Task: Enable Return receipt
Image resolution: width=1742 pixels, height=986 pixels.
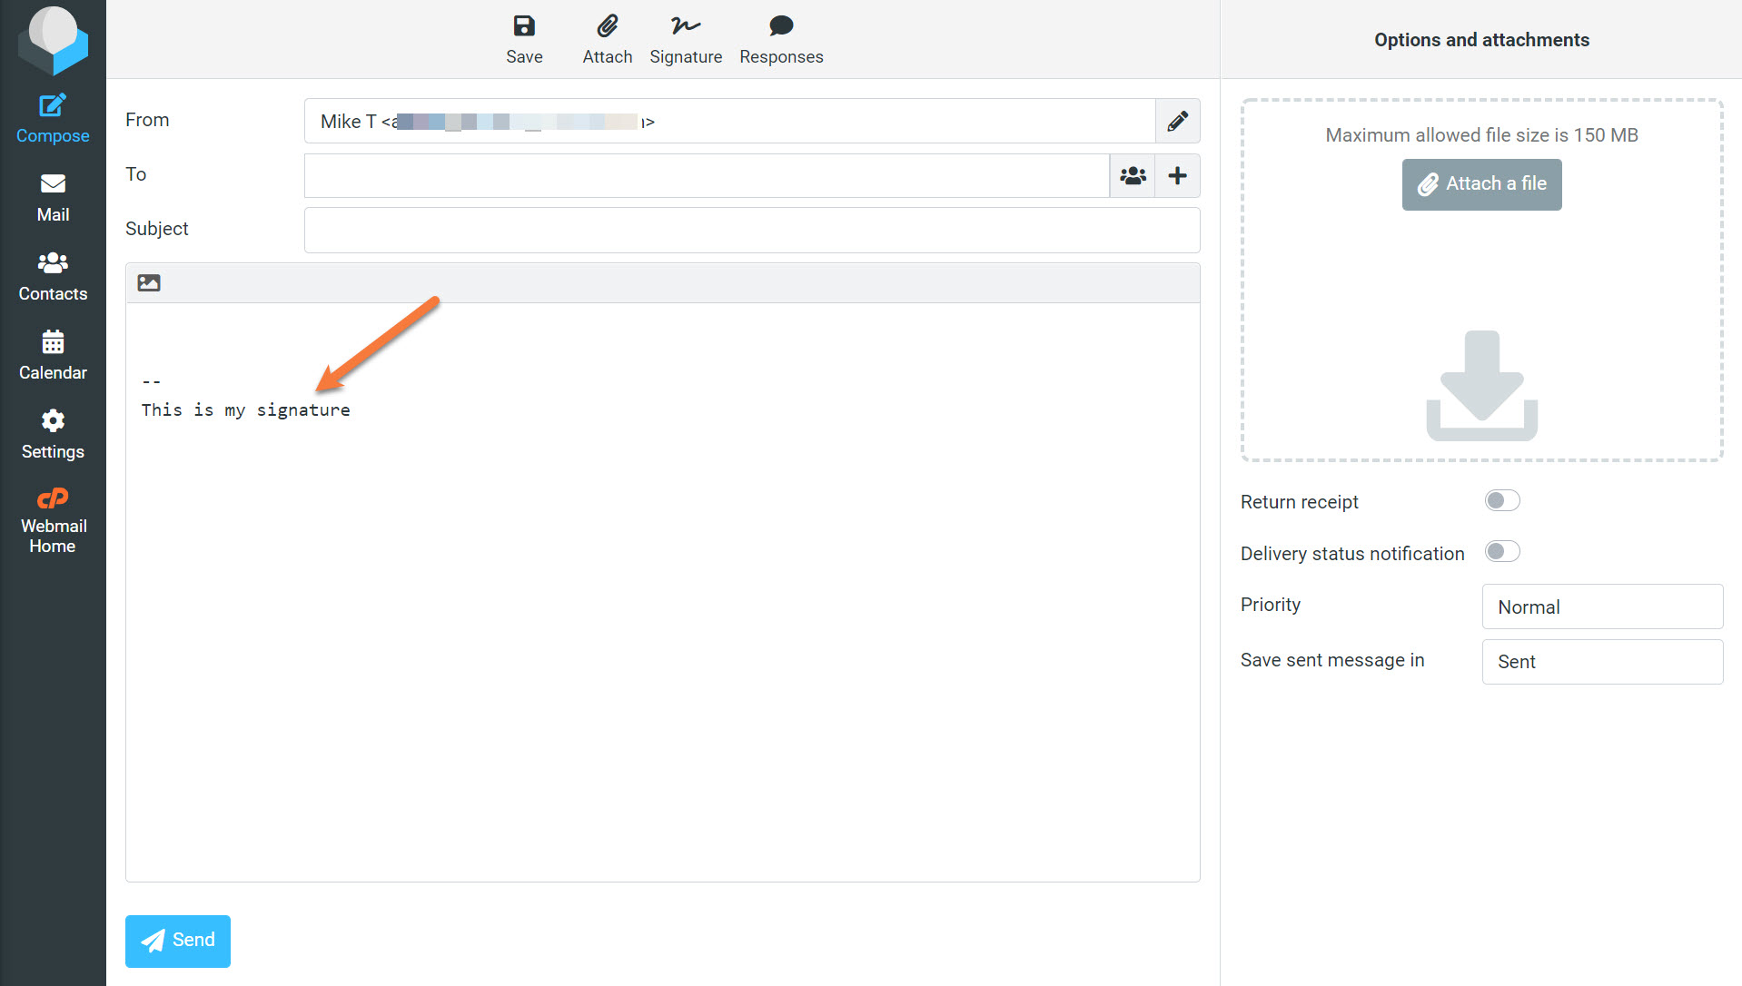Action: 1501,500
